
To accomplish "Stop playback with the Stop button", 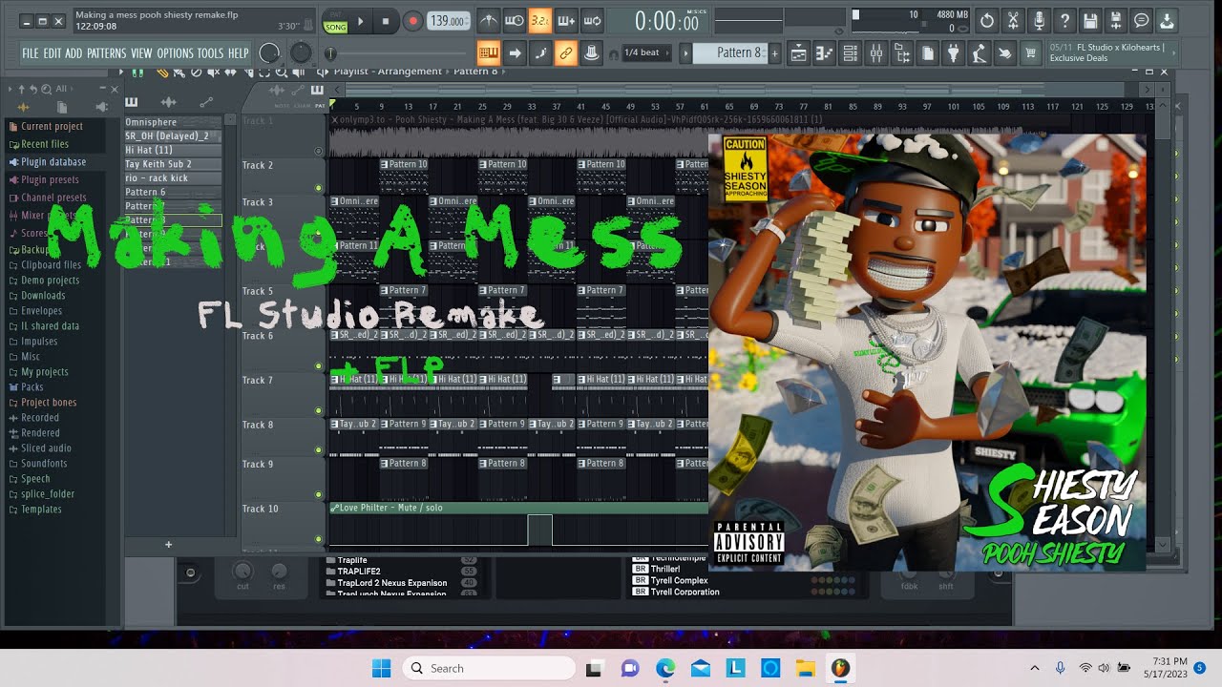I will (386, 21).
